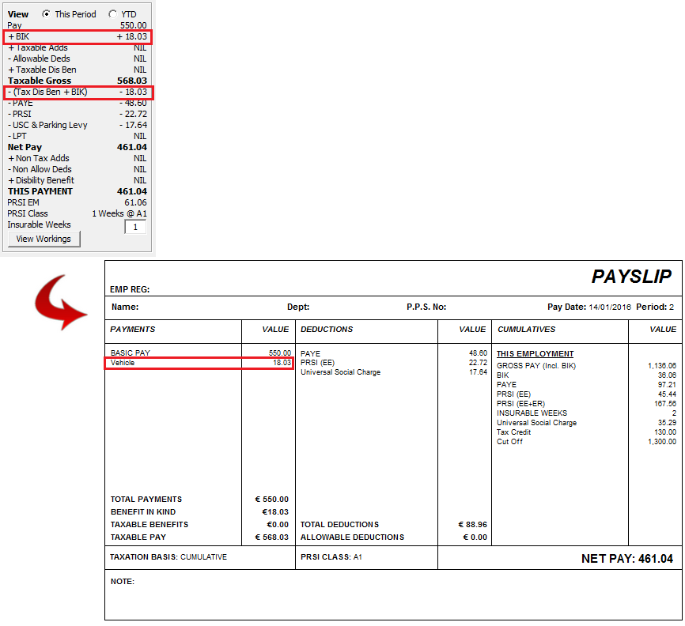Click the Taxable Gross row in summary

(x=77, y=81)
